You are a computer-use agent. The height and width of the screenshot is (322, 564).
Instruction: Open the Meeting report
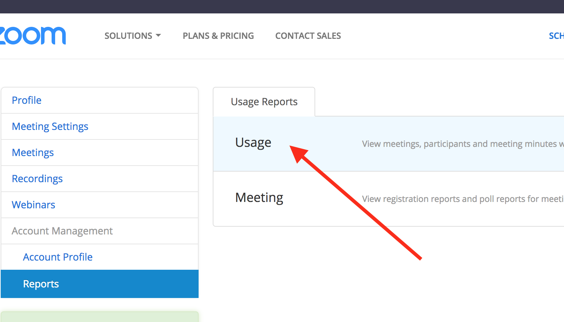click(259, 198)
